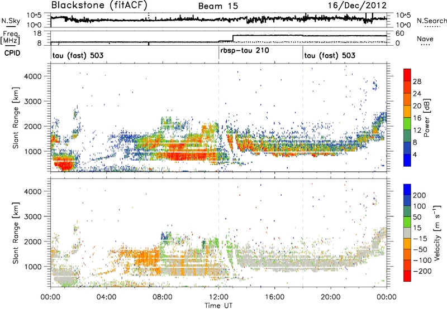Click the dotted line sample under "Nave"
Image resolution: width=447 pixels, height=309 pixels.
426,45
